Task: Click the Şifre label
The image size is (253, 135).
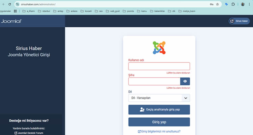Action: click(131, 75)
